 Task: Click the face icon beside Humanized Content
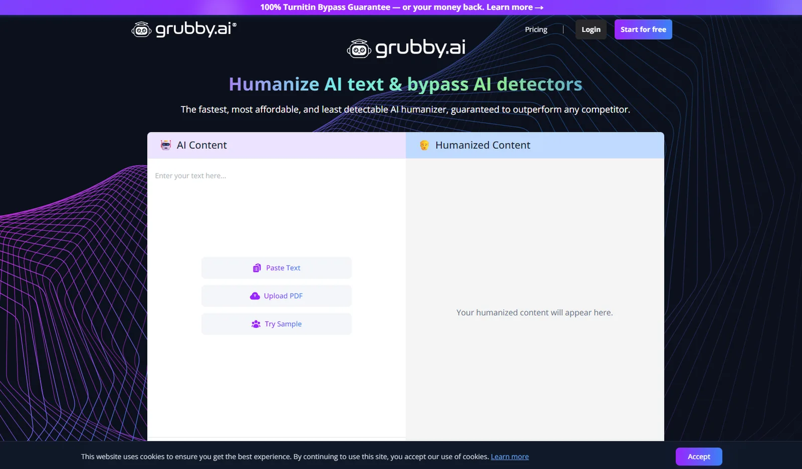tap(424, 145)
